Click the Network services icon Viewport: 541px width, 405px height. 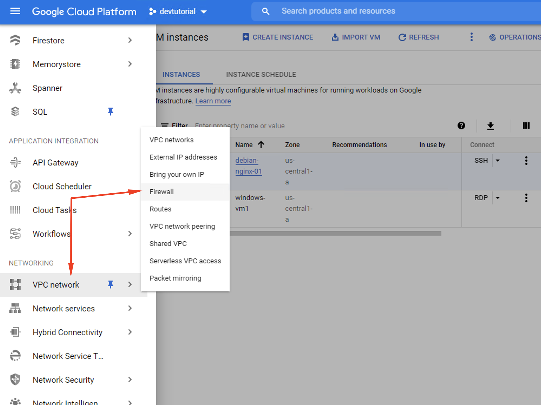pyautogui.click(x=15, y=308)
